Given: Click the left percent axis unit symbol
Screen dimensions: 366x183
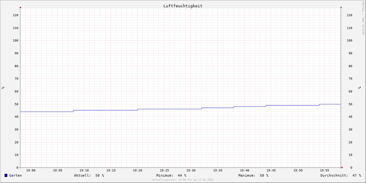Looking at the screenshot, I should (x=3, y=88).
